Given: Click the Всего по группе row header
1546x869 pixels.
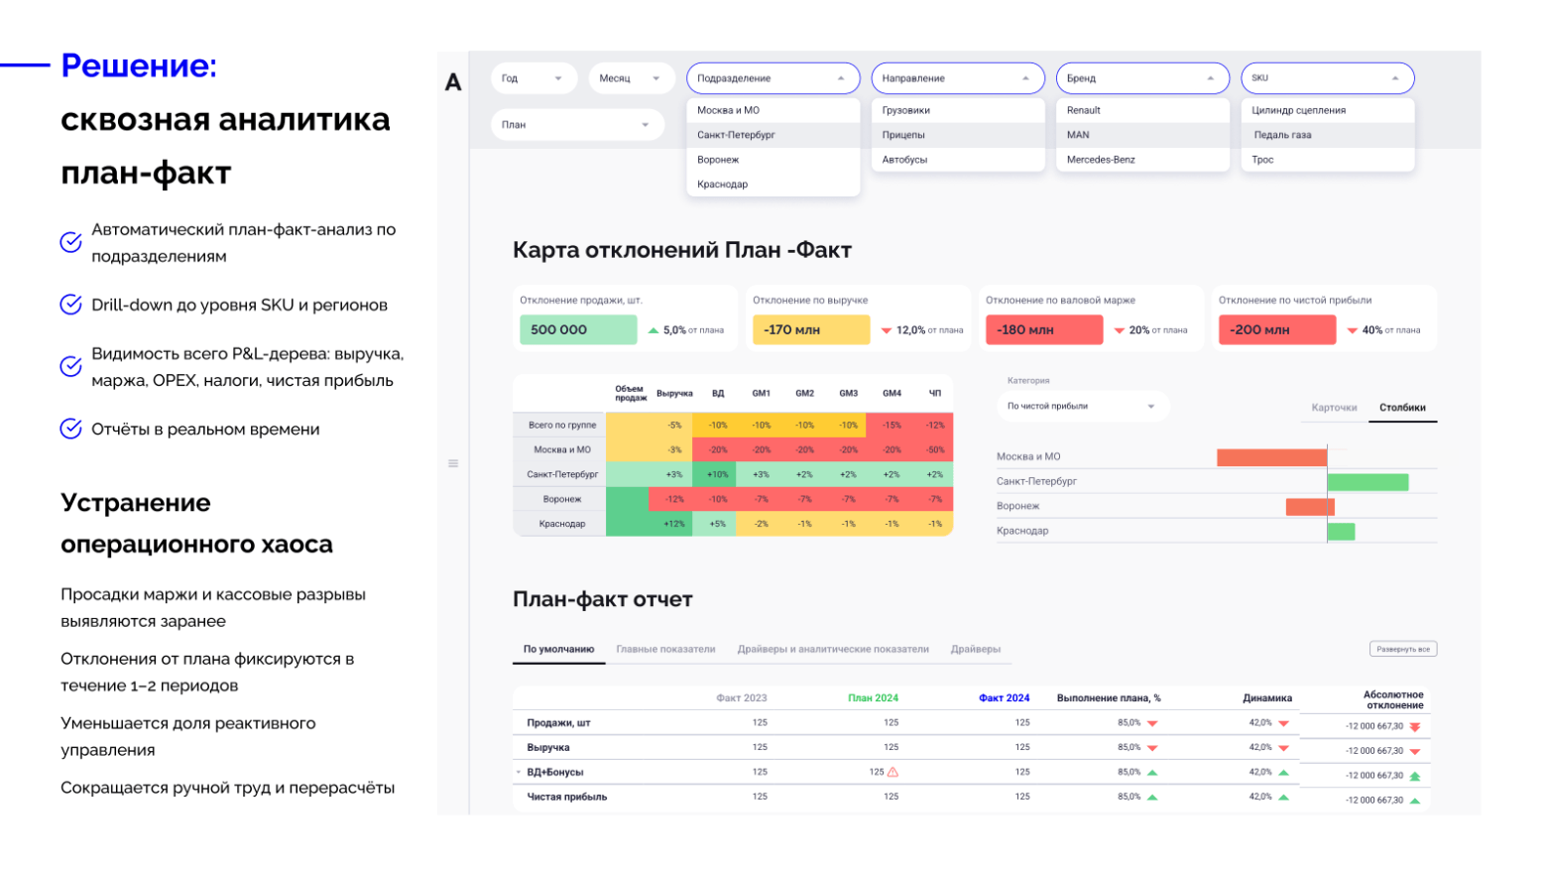Looking at the screenshot, I should click(560, 426).
